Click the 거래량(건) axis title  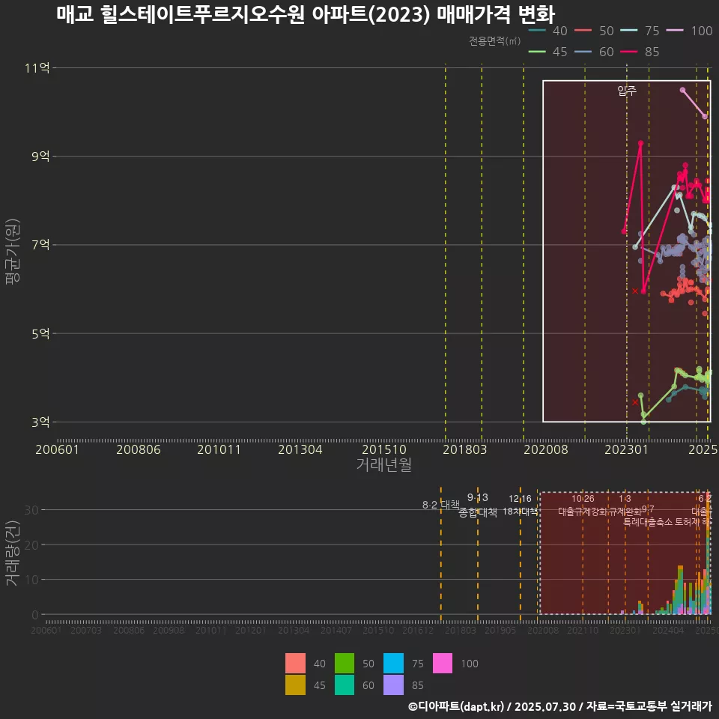pos(13,553)
